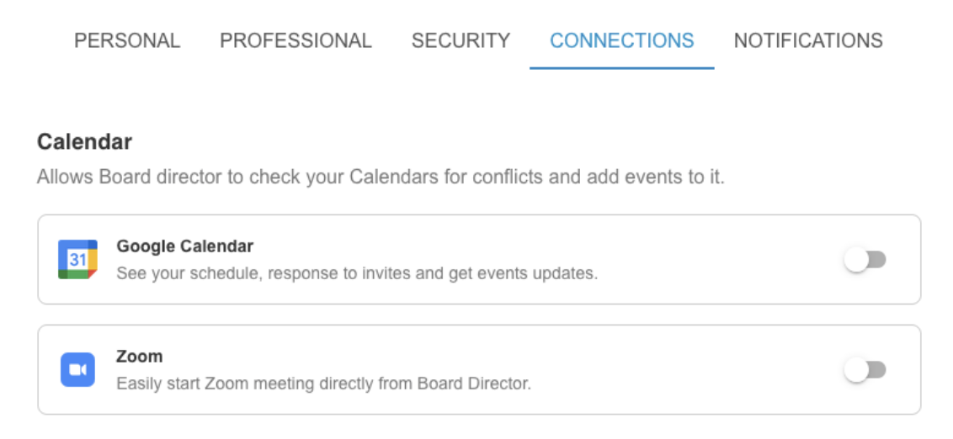Click the blue Zoom camera icon
The height and width of the screenshot is (439, 953).
[x=77, y=370]
